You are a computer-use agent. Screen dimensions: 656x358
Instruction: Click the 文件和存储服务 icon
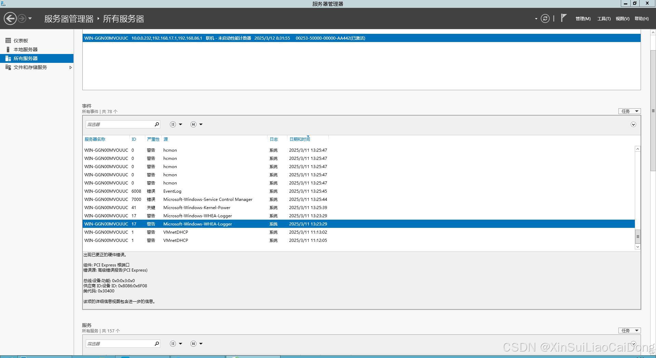pyautogui.click(x=8, y=67)
